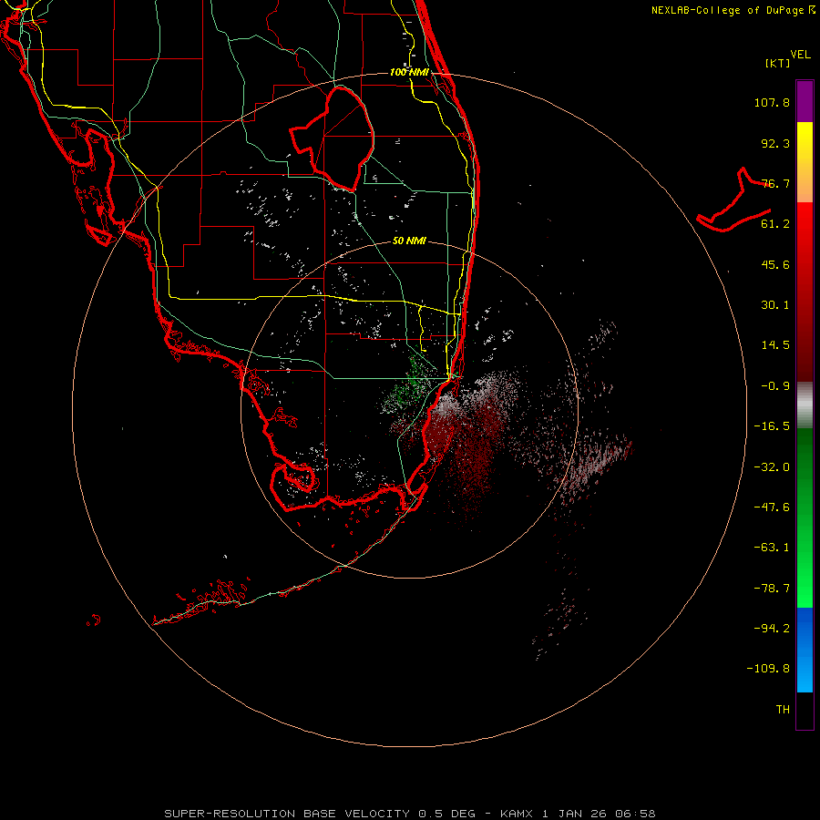Click the -32.0 velocity scale value
Image resolution: width=820 pixels, height=820 pixels.
[x=772, y=467]
